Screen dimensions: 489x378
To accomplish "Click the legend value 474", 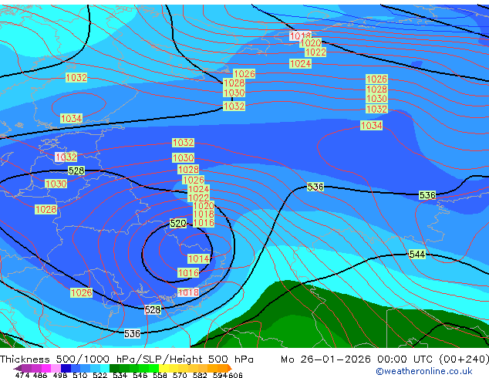I will 22,375.
